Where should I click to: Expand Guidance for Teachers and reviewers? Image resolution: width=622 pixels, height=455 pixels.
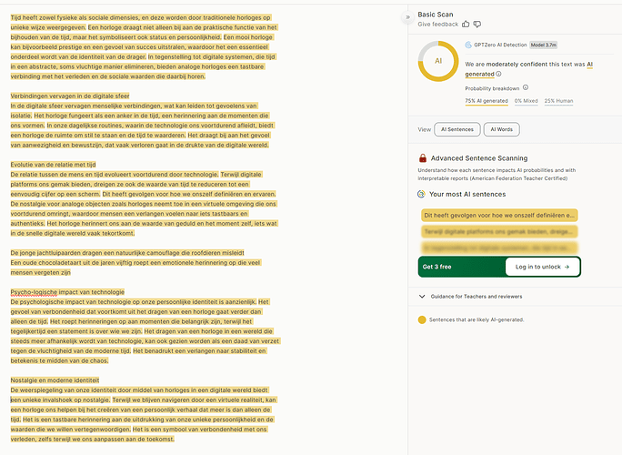[x=422, y=296]
